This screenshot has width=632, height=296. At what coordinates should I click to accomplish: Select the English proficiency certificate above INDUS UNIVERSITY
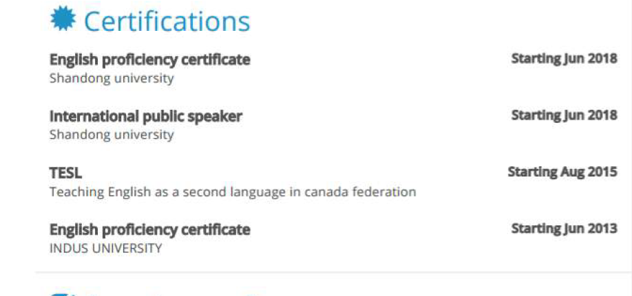point(149,229)
